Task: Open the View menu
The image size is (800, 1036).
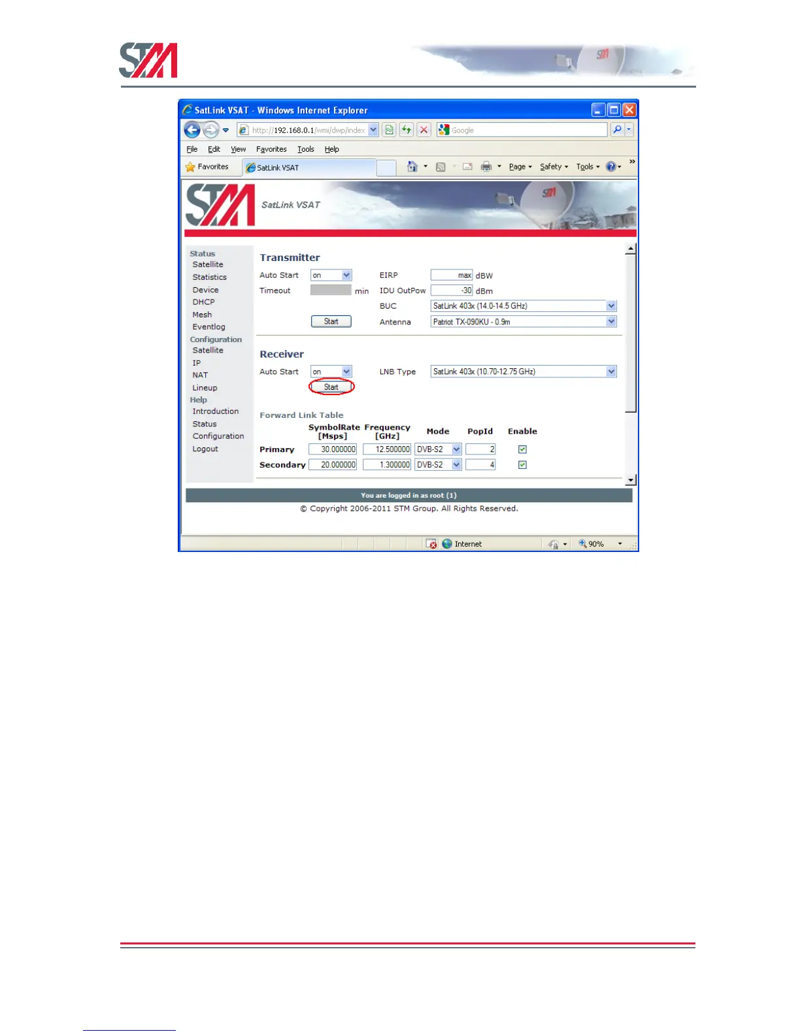Action: 238,149
